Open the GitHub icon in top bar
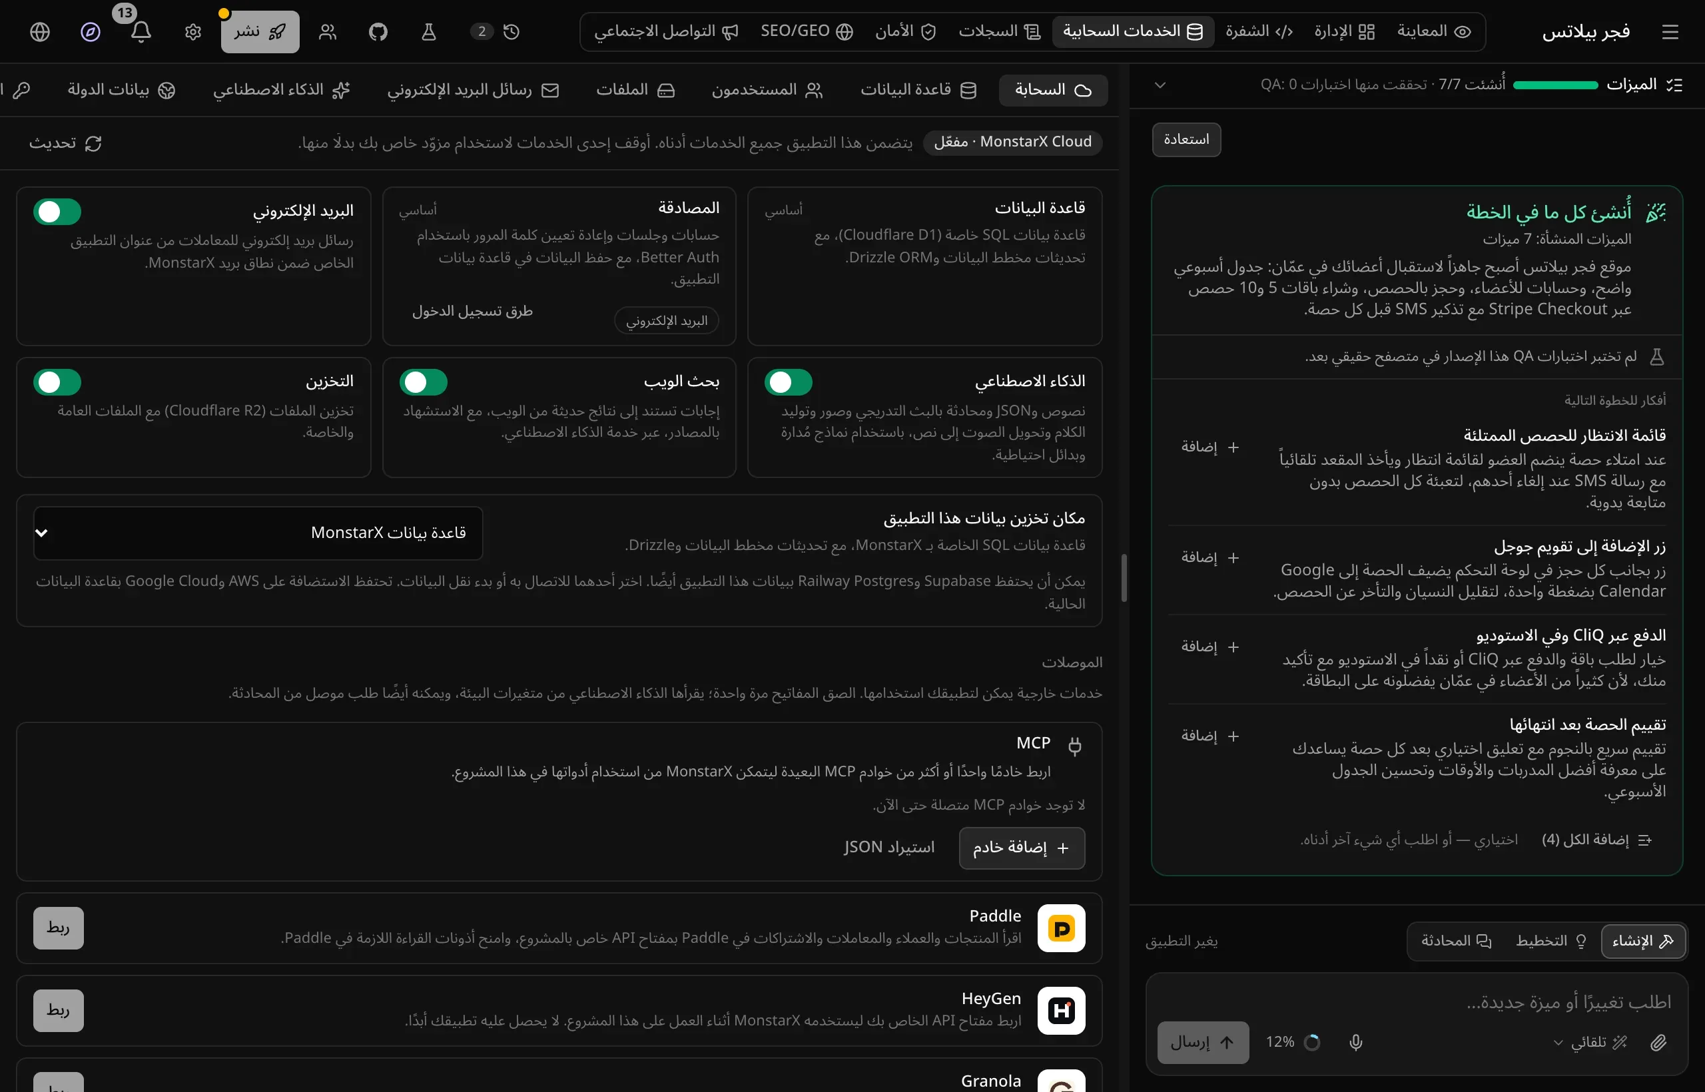 pyautogui.click(x=378, y=32)
